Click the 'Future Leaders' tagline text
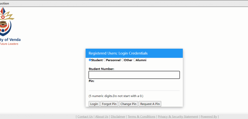 coord(9,44)
